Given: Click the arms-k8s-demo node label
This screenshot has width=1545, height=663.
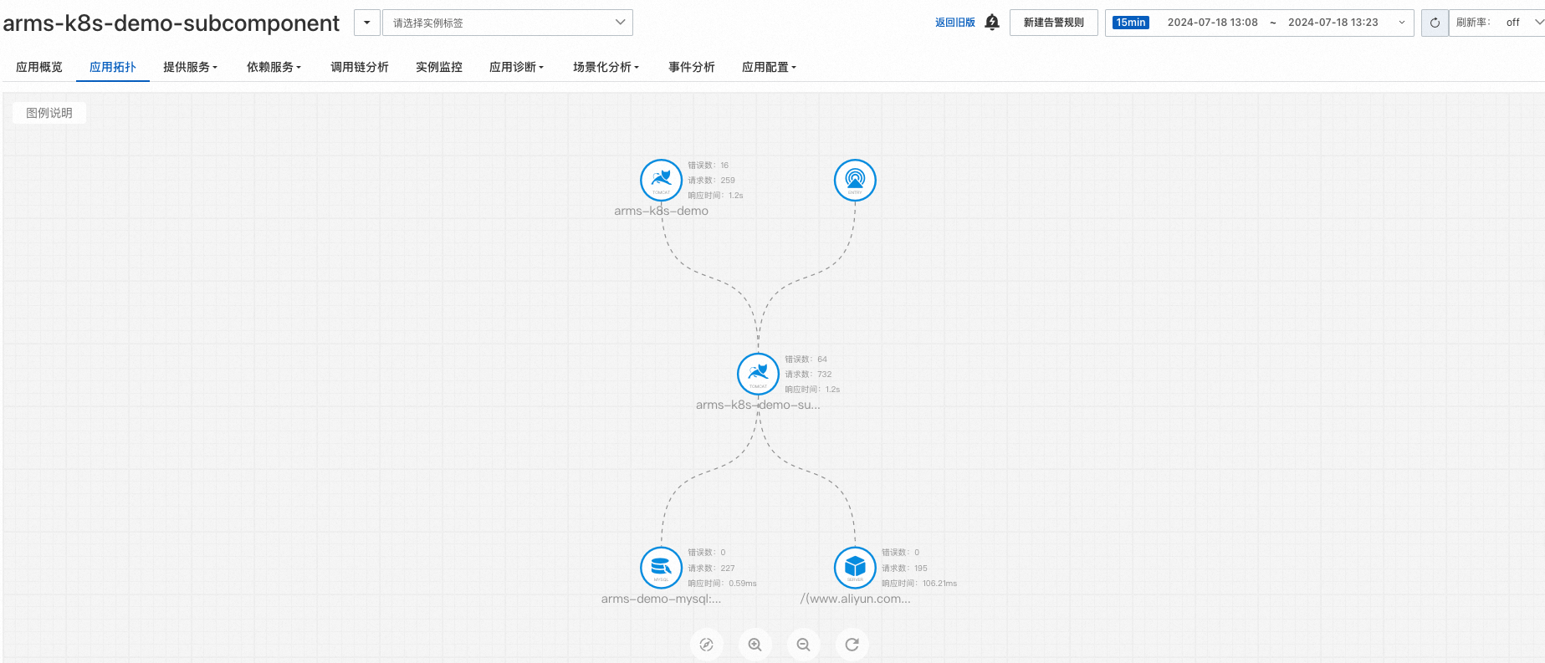Looking at the screenshot, I should pyautogui.click(x=661, y=211).
